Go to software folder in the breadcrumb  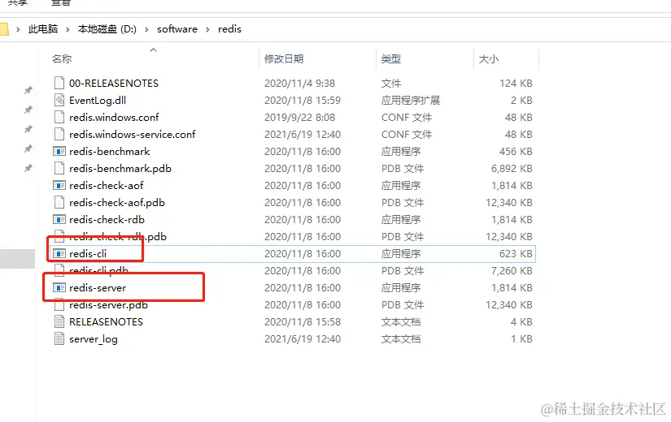click(177, 29)
